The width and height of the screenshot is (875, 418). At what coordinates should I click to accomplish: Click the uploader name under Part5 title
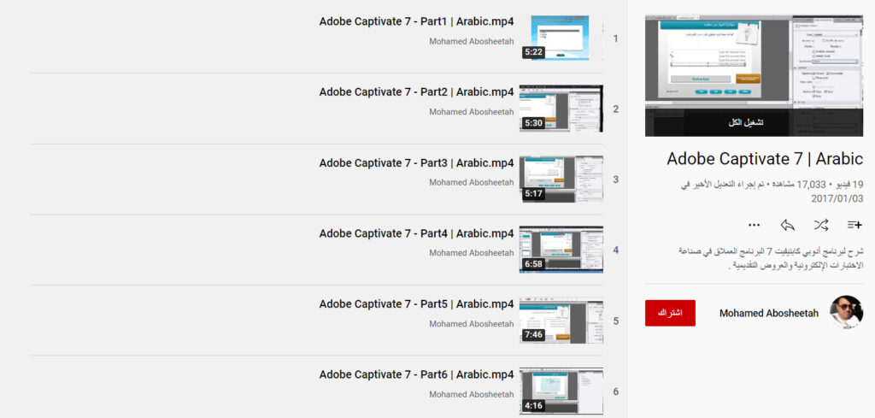click(x=472, y=324)
